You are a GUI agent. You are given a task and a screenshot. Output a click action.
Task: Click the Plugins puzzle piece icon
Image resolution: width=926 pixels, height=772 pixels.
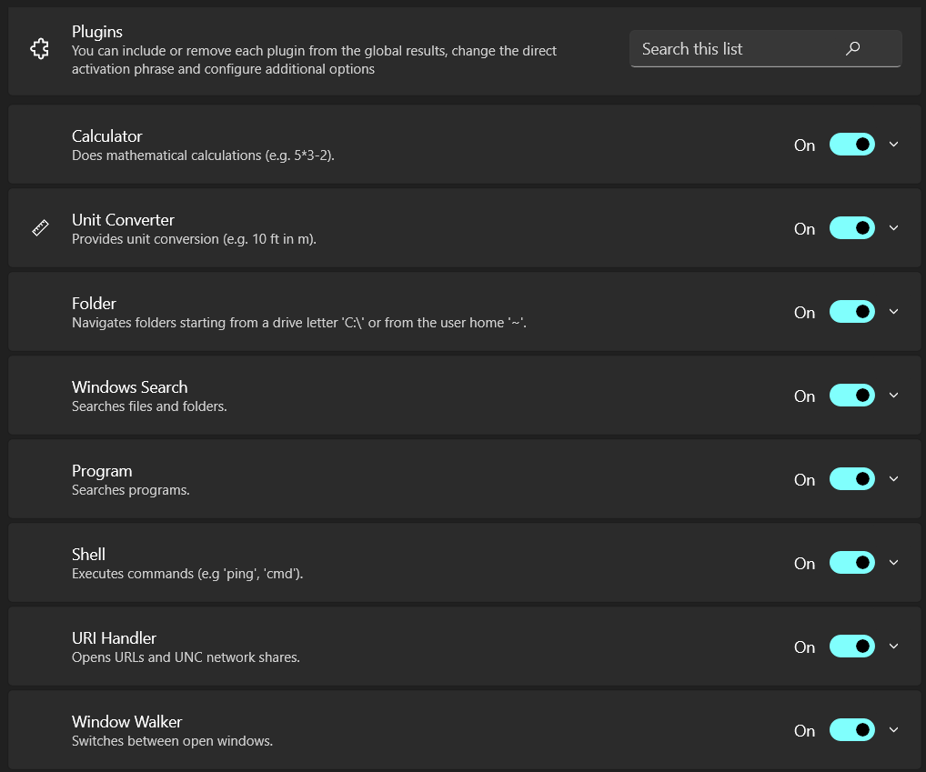[x=40, y=48]
